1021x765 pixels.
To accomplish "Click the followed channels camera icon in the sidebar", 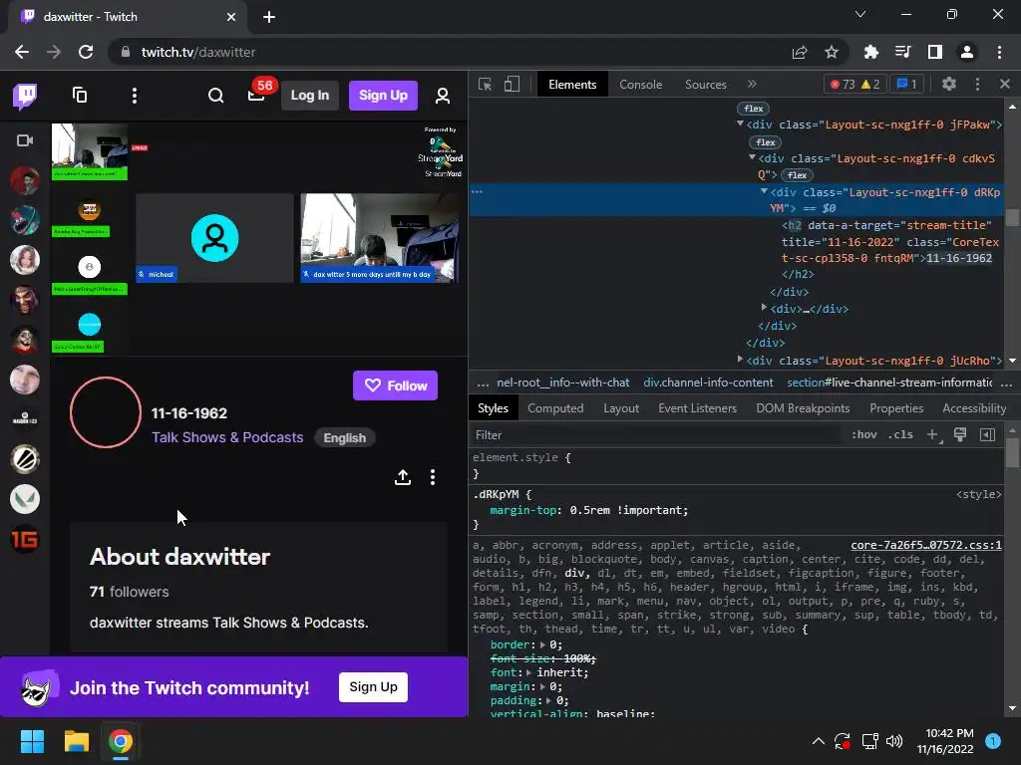I will pyautogui.click(x=25, y=140).
